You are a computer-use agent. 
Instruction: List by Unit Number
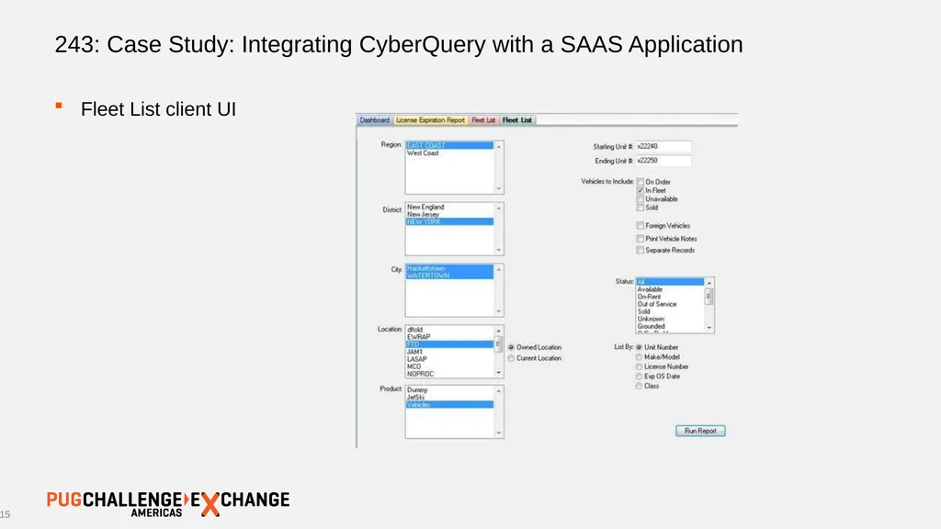(x=640, y=347)
